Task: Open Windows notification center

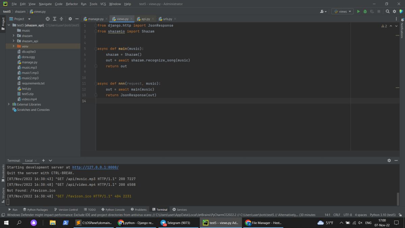Action: point(396,223)
